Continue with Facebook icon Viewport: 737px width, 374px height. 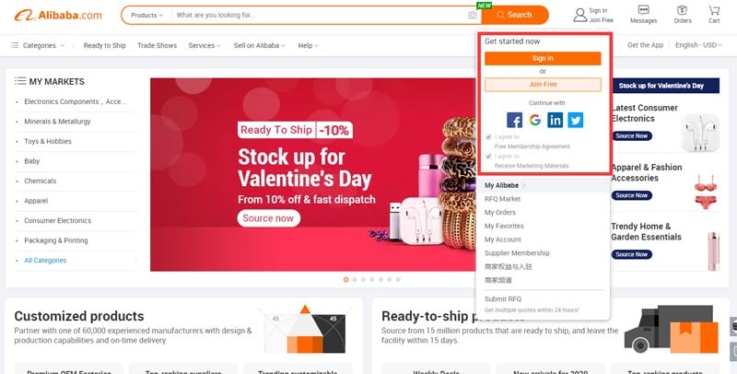pyautogui.click(x=514, y=120)
